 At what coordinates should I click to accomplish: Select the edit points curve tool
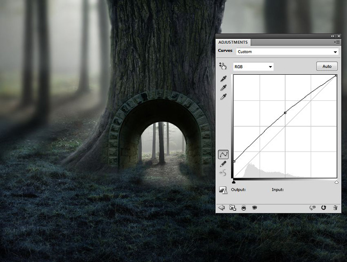point(223,154)
